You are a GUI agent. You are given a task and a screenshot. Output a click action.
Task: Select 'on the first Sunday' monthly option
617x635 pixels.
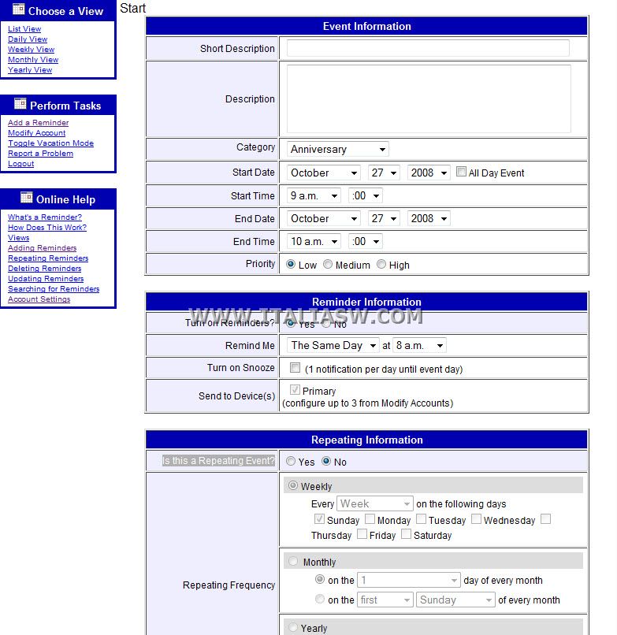(x=320, y=599)
